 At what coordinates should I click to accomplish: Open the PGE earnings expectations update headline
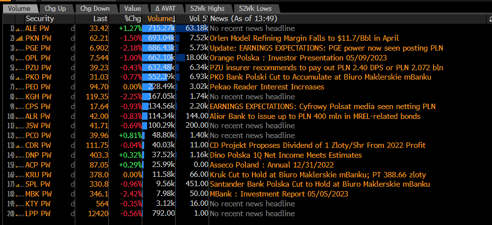[326, 48]
